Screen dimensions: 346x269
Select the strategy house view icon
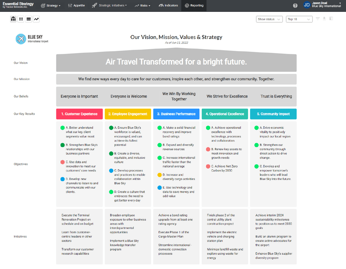13,19
